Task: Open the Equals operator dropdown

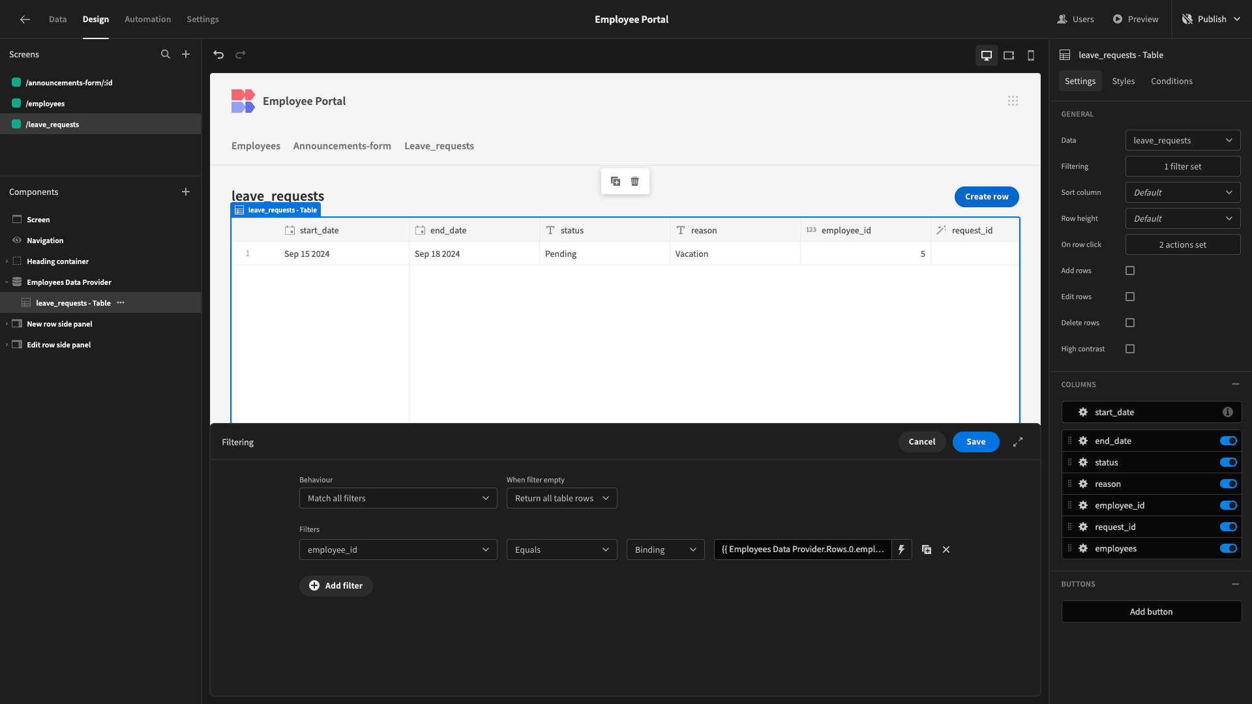Action: [x=562, y=550]
